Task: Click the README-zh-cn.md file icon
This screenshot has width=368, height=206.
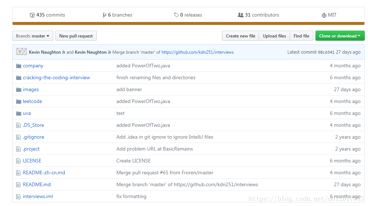Action: pyautogui.click(x=18, y=173)
